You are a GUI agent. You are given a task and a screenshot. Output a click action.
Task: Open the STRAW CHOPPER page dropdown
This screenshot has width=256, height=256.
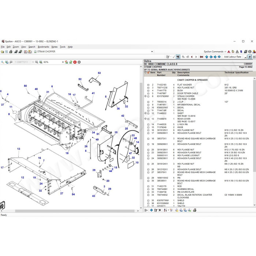152,52
